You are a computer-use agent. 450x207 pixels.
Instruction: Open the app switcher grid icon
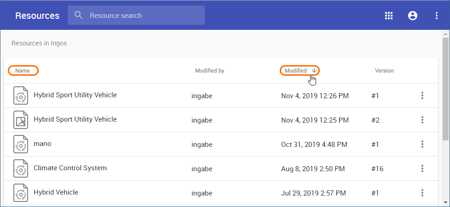tap(389, 16)
